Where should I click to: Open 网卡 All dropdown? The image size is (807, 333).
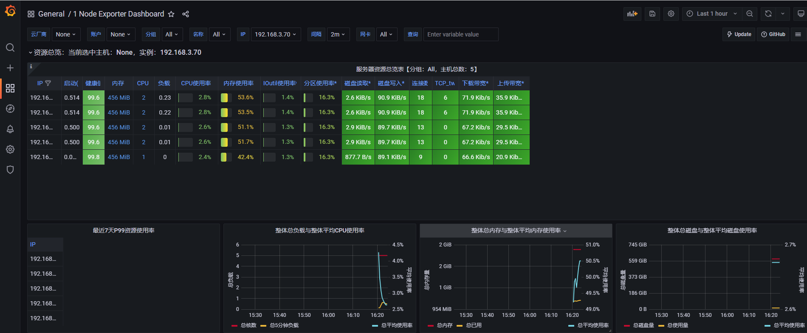point(386,34)
